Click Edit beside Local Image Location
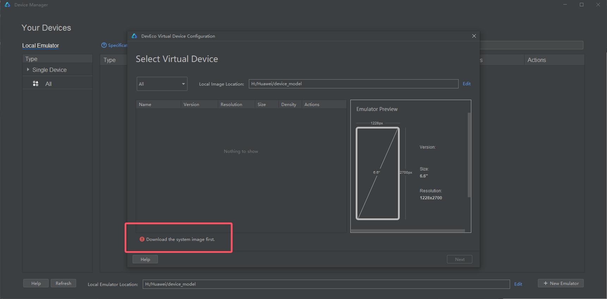Screen dimensions: 607x299 [x=467, y=83]
